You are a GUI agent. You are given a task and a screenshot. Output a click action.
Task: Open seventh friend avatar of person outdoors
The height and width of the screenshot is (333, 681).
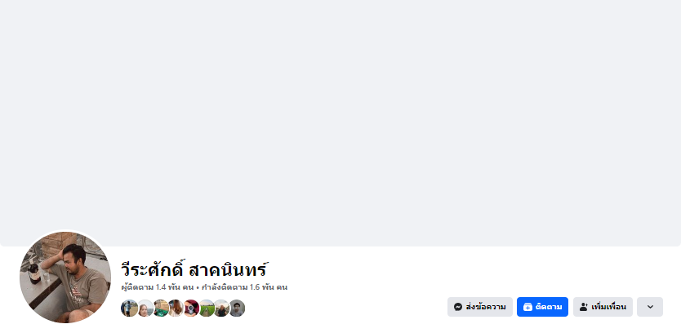[x=221, y=309]
